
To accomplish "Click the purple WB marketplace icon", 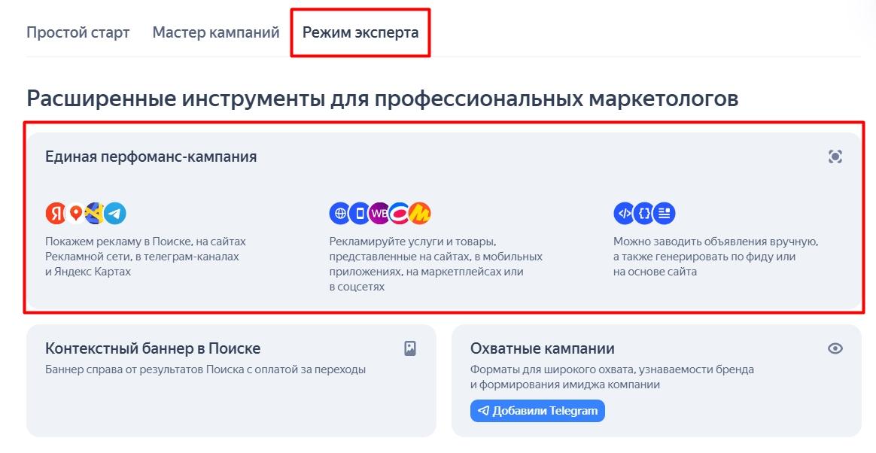I will [x=379, y=214].
